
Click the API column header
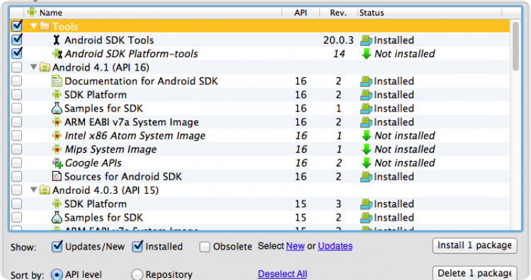coord(300,13)
